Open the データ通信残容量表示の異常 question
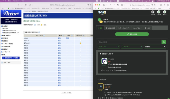The height and width of the screenshot is (99, 170). pyautogui.click(x=118, y=64)
